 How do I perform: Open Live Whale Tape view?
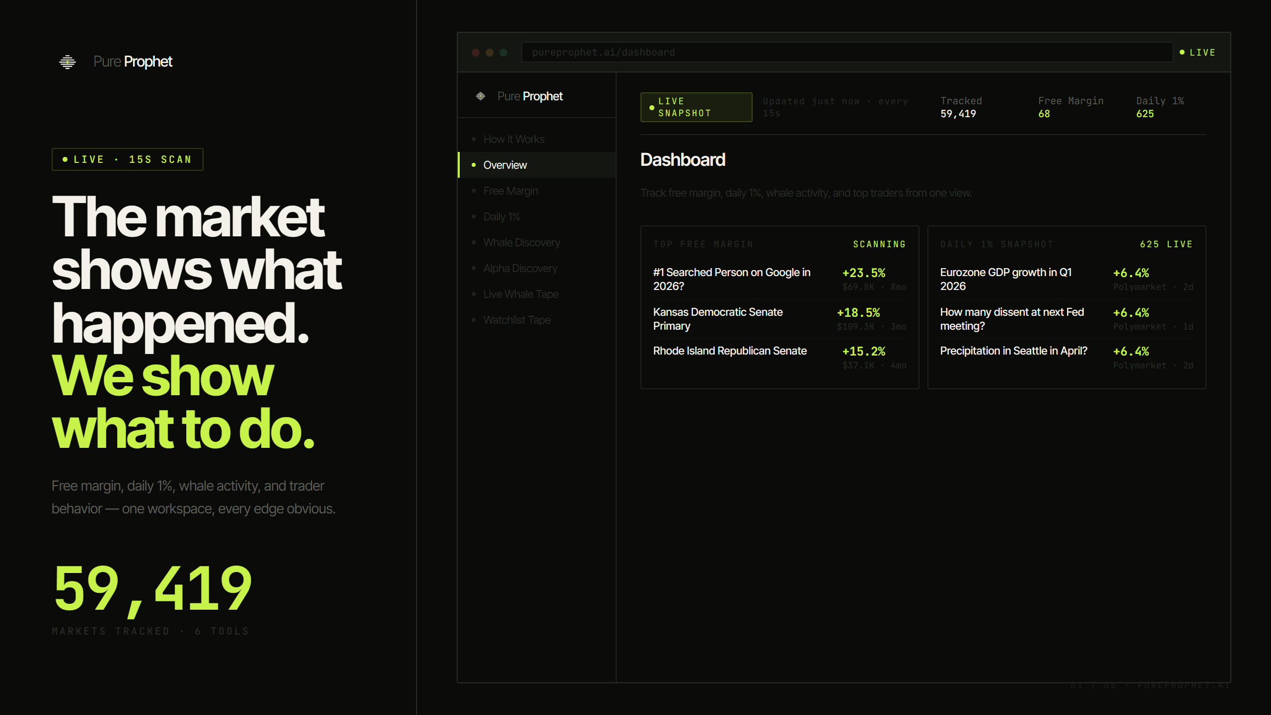click(520, 294)
